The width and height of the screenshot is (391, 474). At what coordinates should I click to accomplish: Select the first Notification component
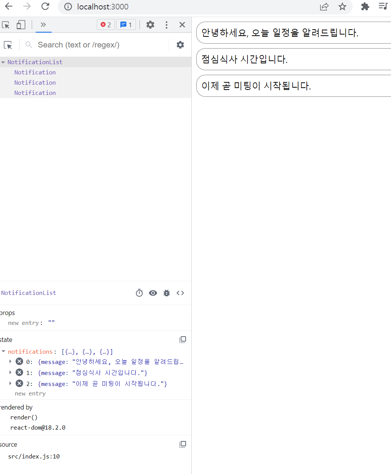(x=35, y=72)
